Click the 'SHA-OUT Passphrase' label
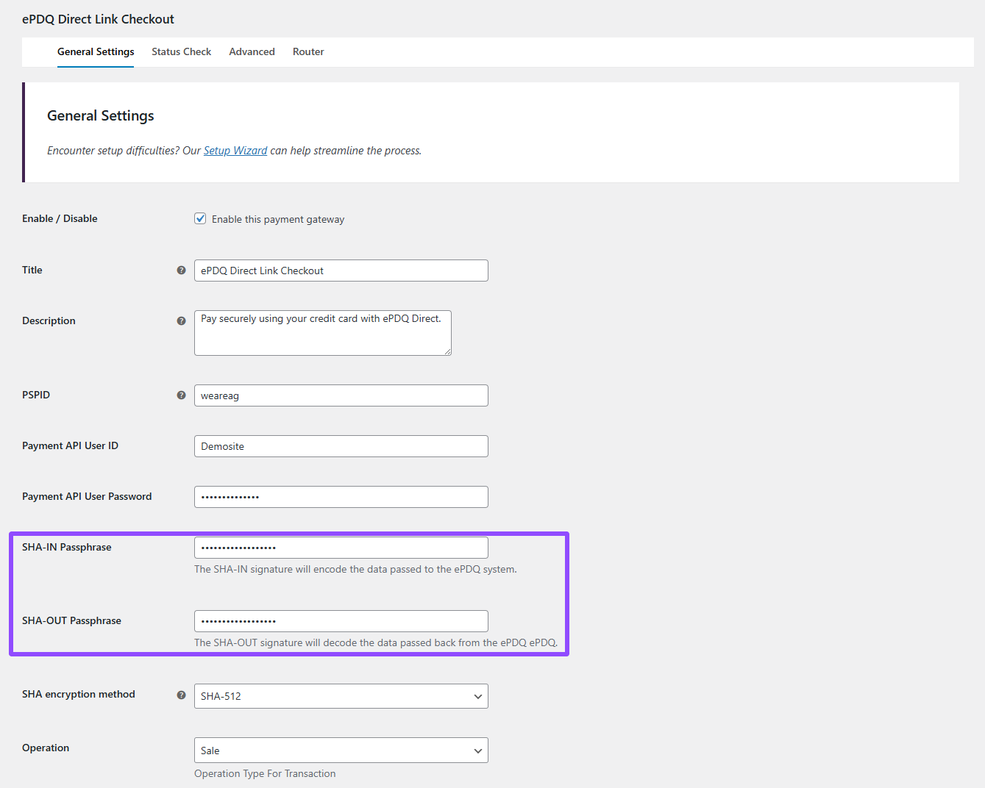Viewport: 985px width, 788px height. point(71,621)
